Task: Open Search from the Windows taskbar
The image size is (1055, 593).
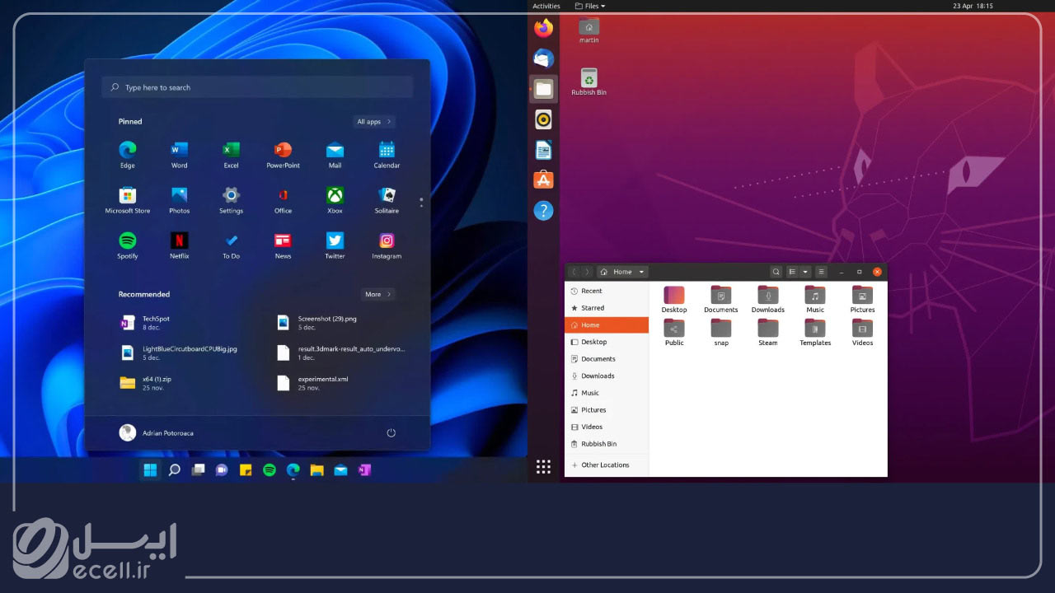Action: tap(174, 470)
